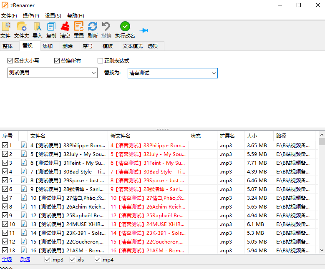Viewport: 325px width, 269px height.
Task: Click the 全选 select-all link
Action: 7,260
